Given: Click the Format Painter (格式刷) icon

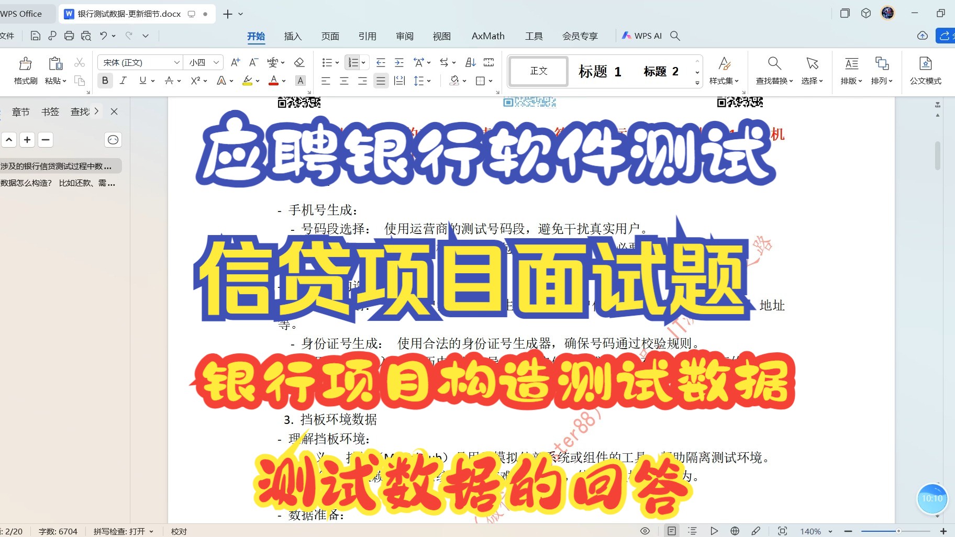Looking at the screenshot, I should point(25,64).
